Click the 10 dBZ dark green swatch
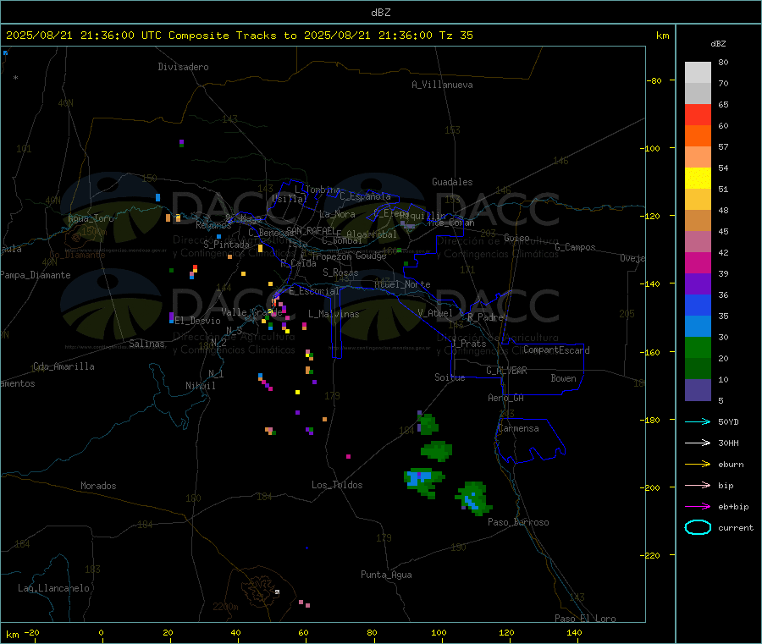762x644 pixels. tap(698, 369)
